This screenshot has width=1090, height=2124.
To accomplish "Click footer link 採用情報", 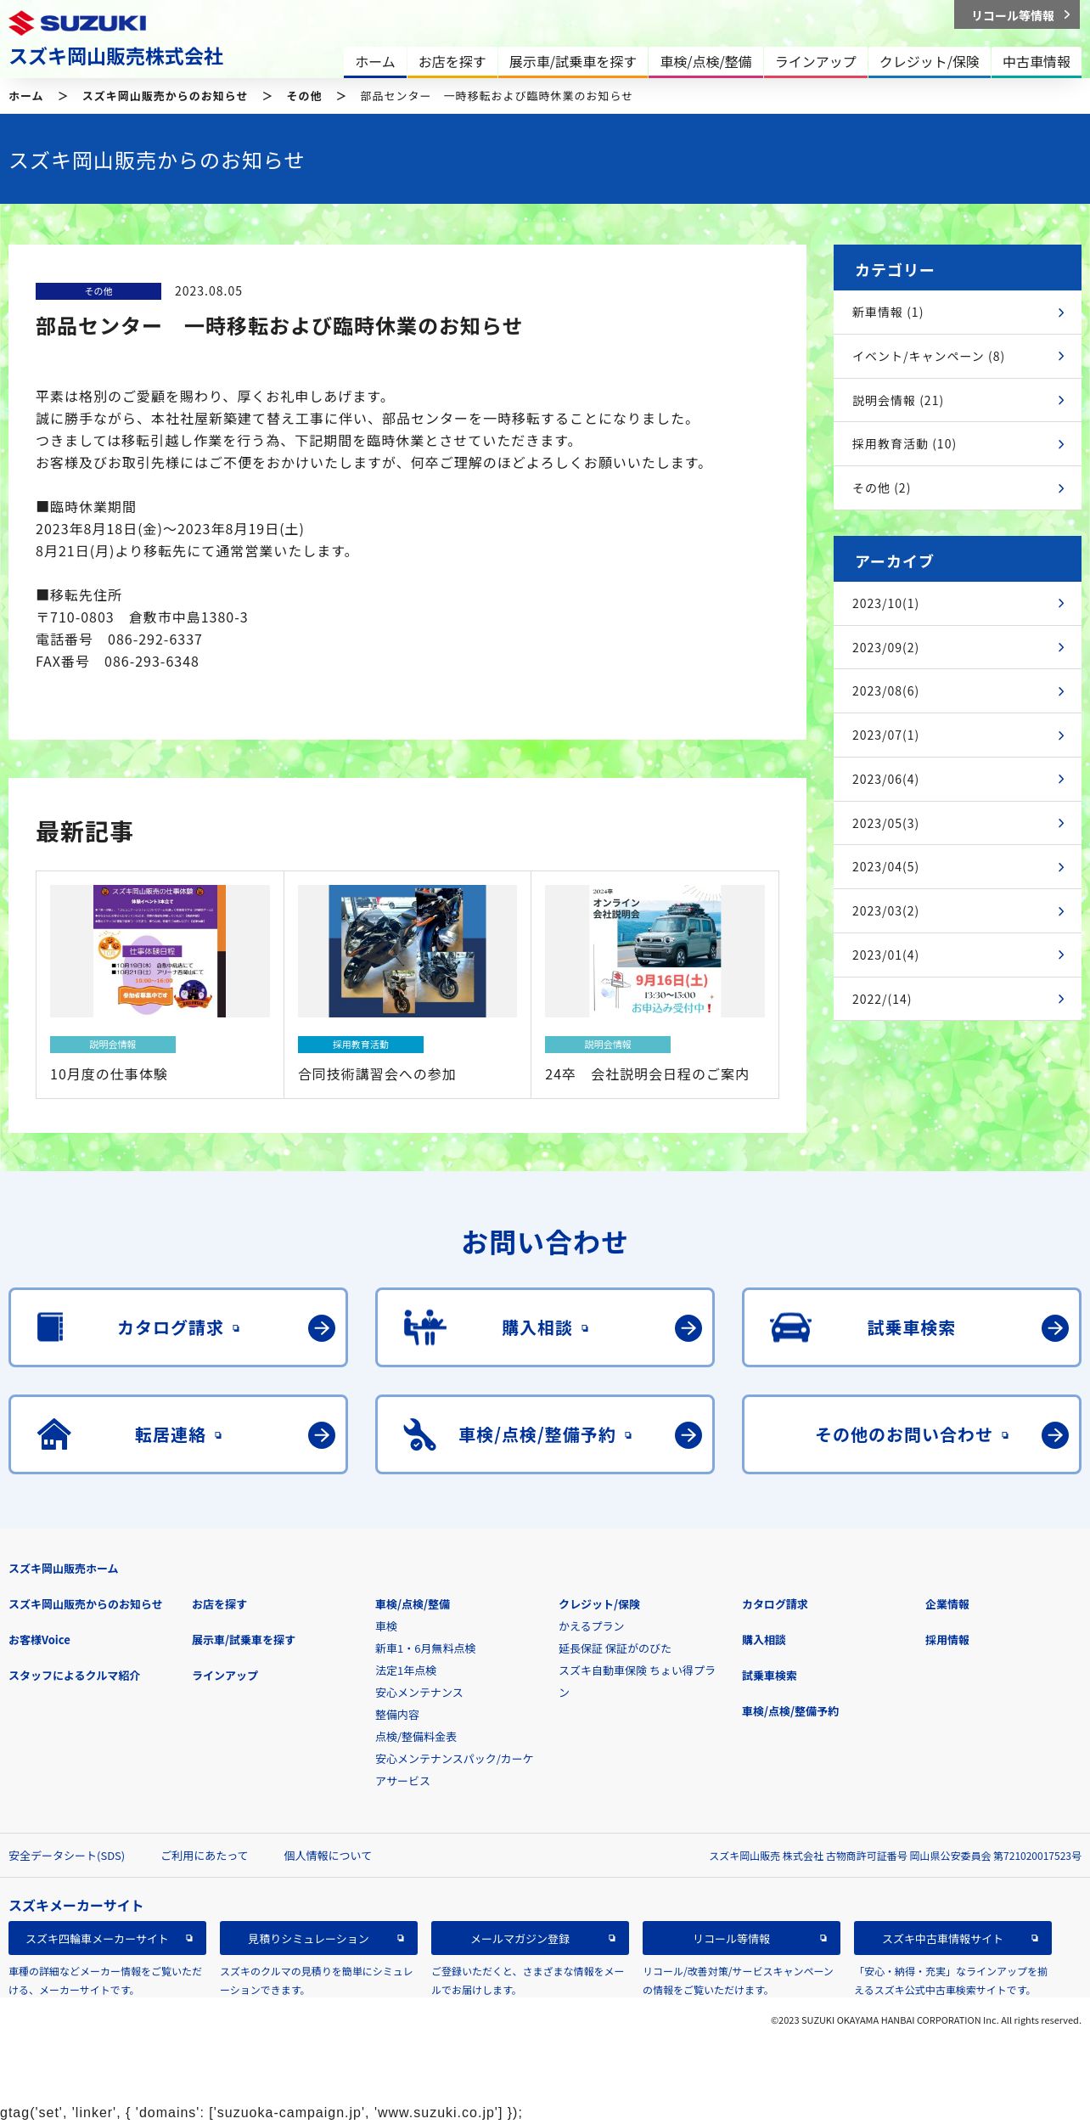I will point(947,1640).
